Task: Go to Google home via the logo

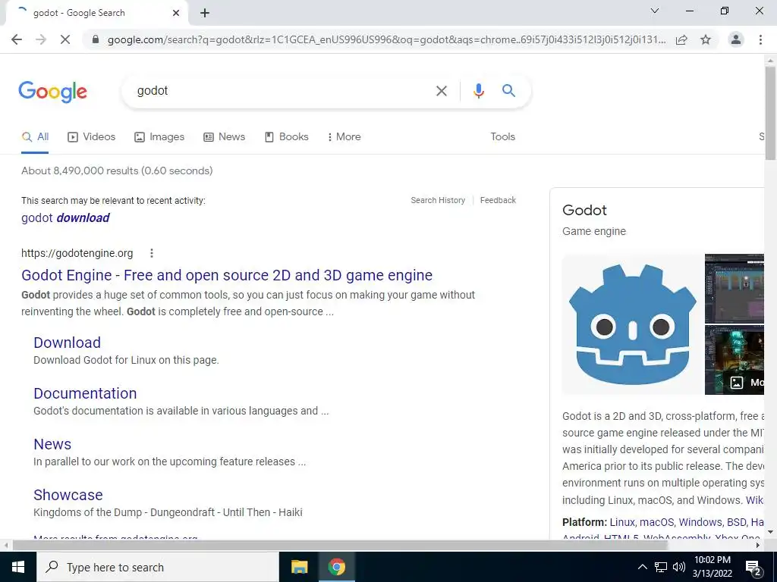Action: (53, 92)
